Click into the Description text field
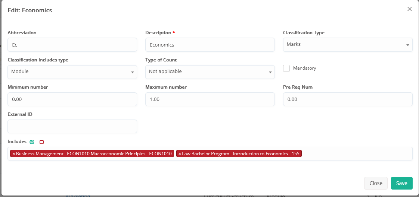 tap(210, 45)
